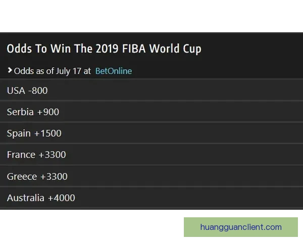Select the USA country name
This screenshot has height=242, width=303.
(x=16, y=91)
